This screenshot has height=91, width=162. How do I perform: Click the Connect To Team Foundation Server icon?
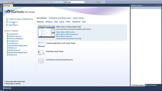coord(7,19)
